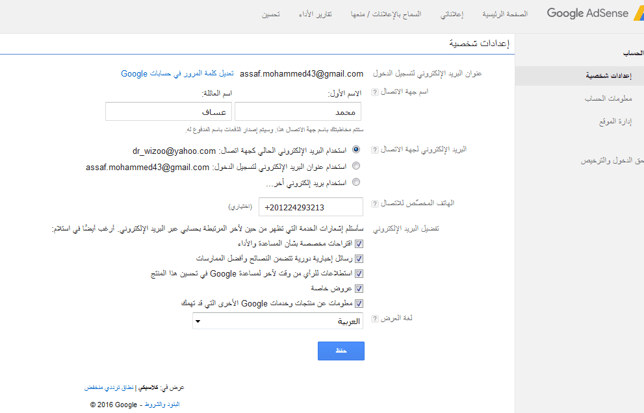The height and width of the screenshot is (413, 644).
Task: Select إعدادات شخصية in sidebar
Action: (x=580, y=76)
